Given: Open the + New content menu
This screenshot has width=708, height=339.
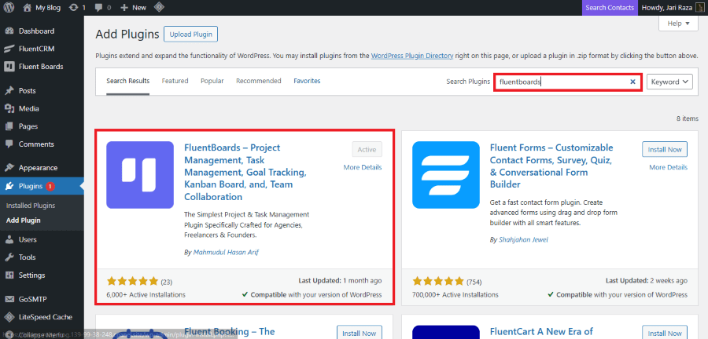Looking at the screenshot, I should (134, 8).
